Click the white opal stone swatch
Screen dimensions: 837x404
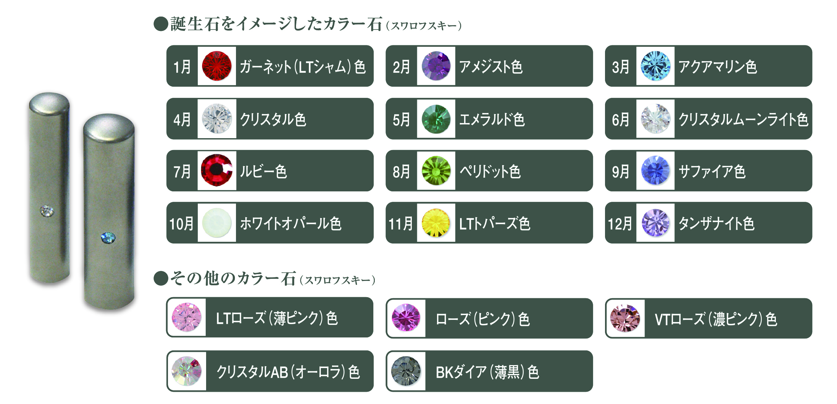tap(217, 223)
